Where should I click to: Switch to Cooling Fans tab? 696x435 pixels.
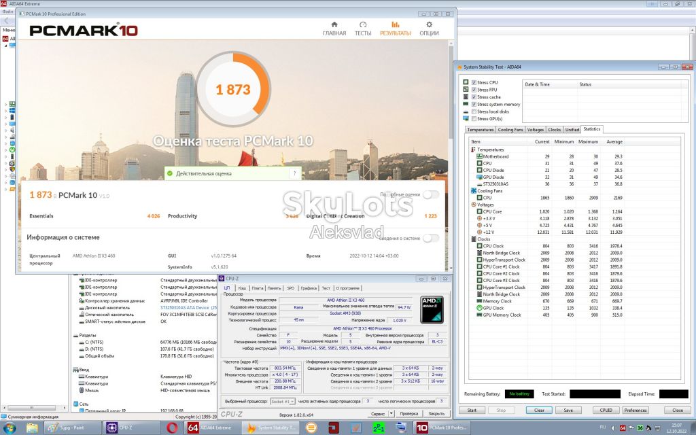[x=510, y=130]
